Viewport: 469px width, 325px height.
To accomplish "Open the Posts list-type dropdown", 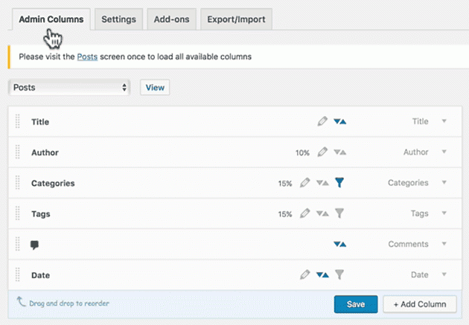I will (69, 88).
